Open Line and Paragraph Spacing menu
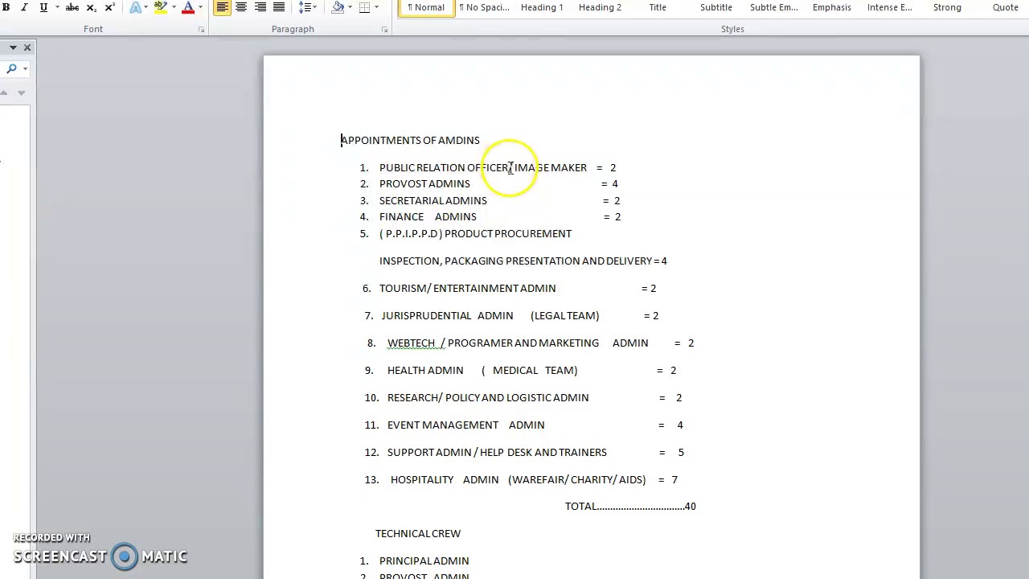The image size is (1029, 579). [306, 7]
